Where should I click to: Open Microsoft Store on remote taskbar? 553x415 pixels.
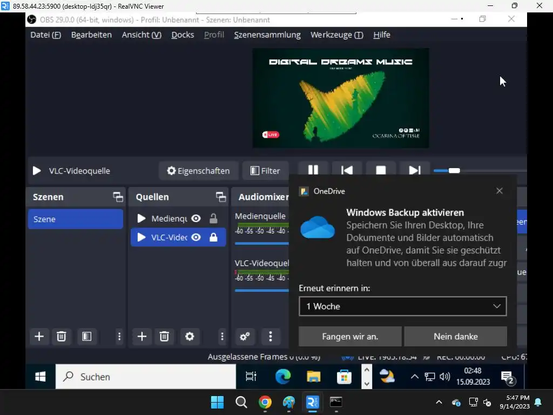(x=344, y=377)
